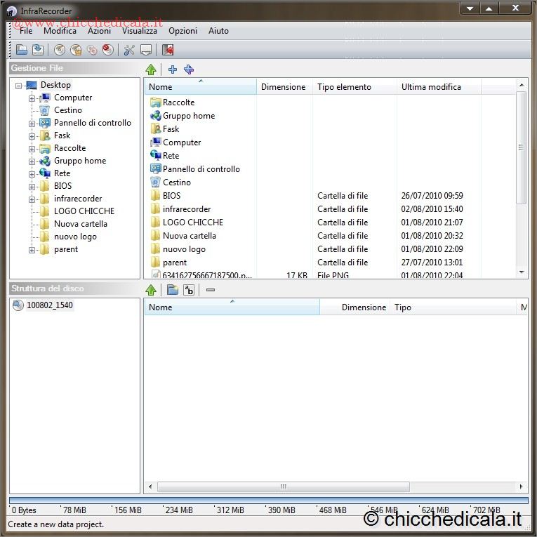
Task: Click the Add all files double-plus icon
Action: point(189,69)
